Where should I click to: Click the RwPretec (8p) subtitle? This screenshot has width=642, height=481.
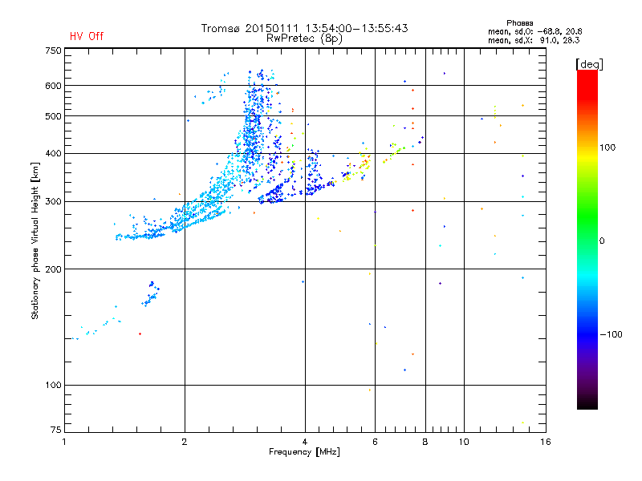pos(304,38)
